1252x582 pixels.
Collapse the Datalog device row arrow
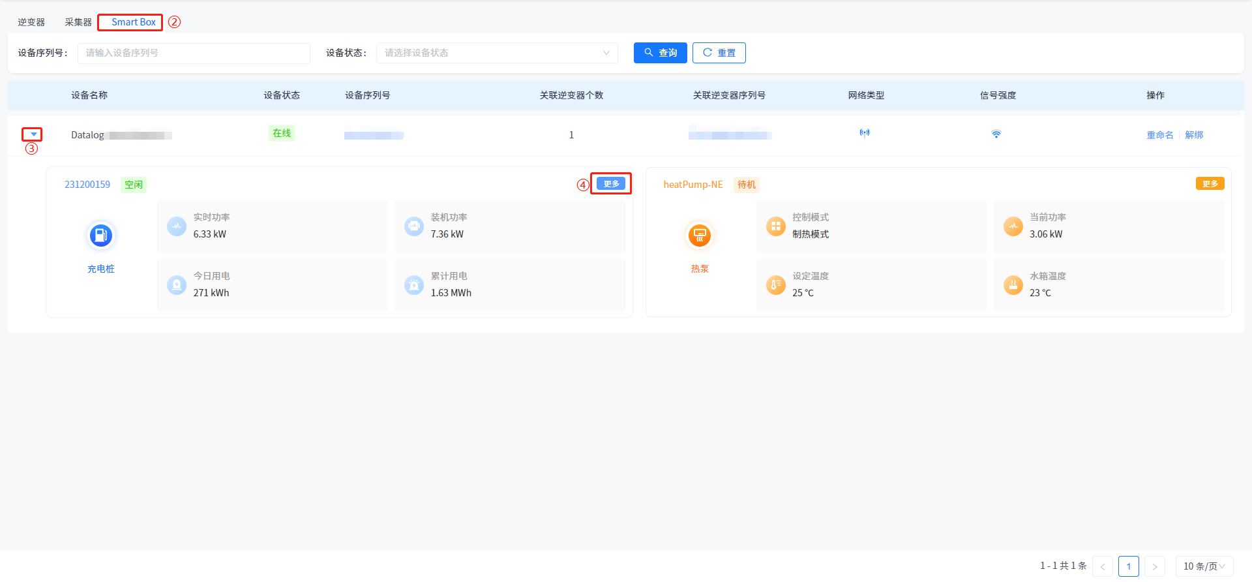click(33, 134)
